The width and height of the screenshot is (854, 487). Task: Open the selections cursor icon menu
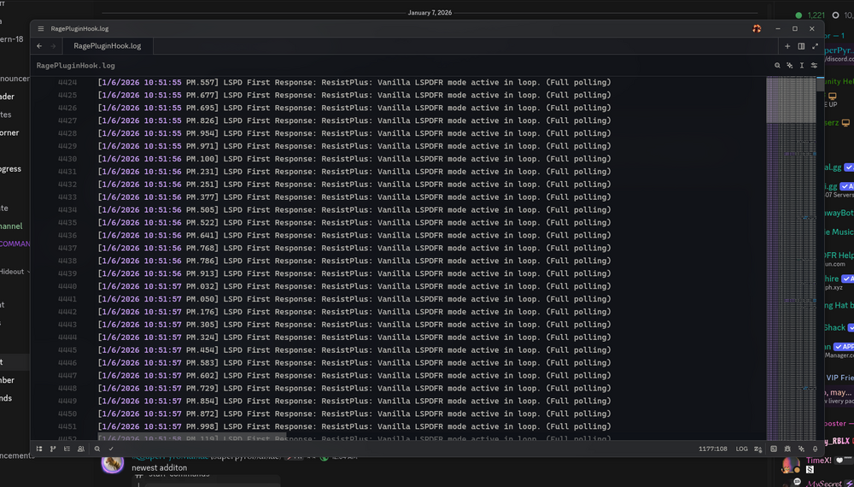[x=802, y=66]
